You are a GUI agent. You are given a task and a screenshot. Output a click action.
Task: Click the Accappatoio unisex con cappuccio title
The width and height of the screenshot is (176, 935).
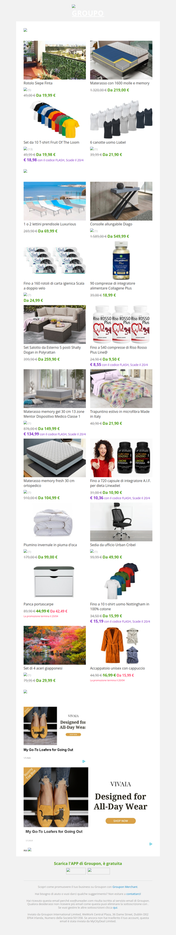(117, 668)
